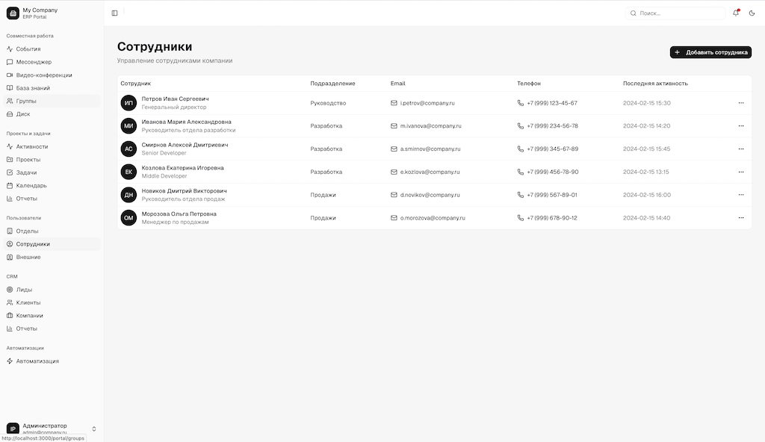Click the My Company logo icon
The image size is (765, 442).
(13, 13)
